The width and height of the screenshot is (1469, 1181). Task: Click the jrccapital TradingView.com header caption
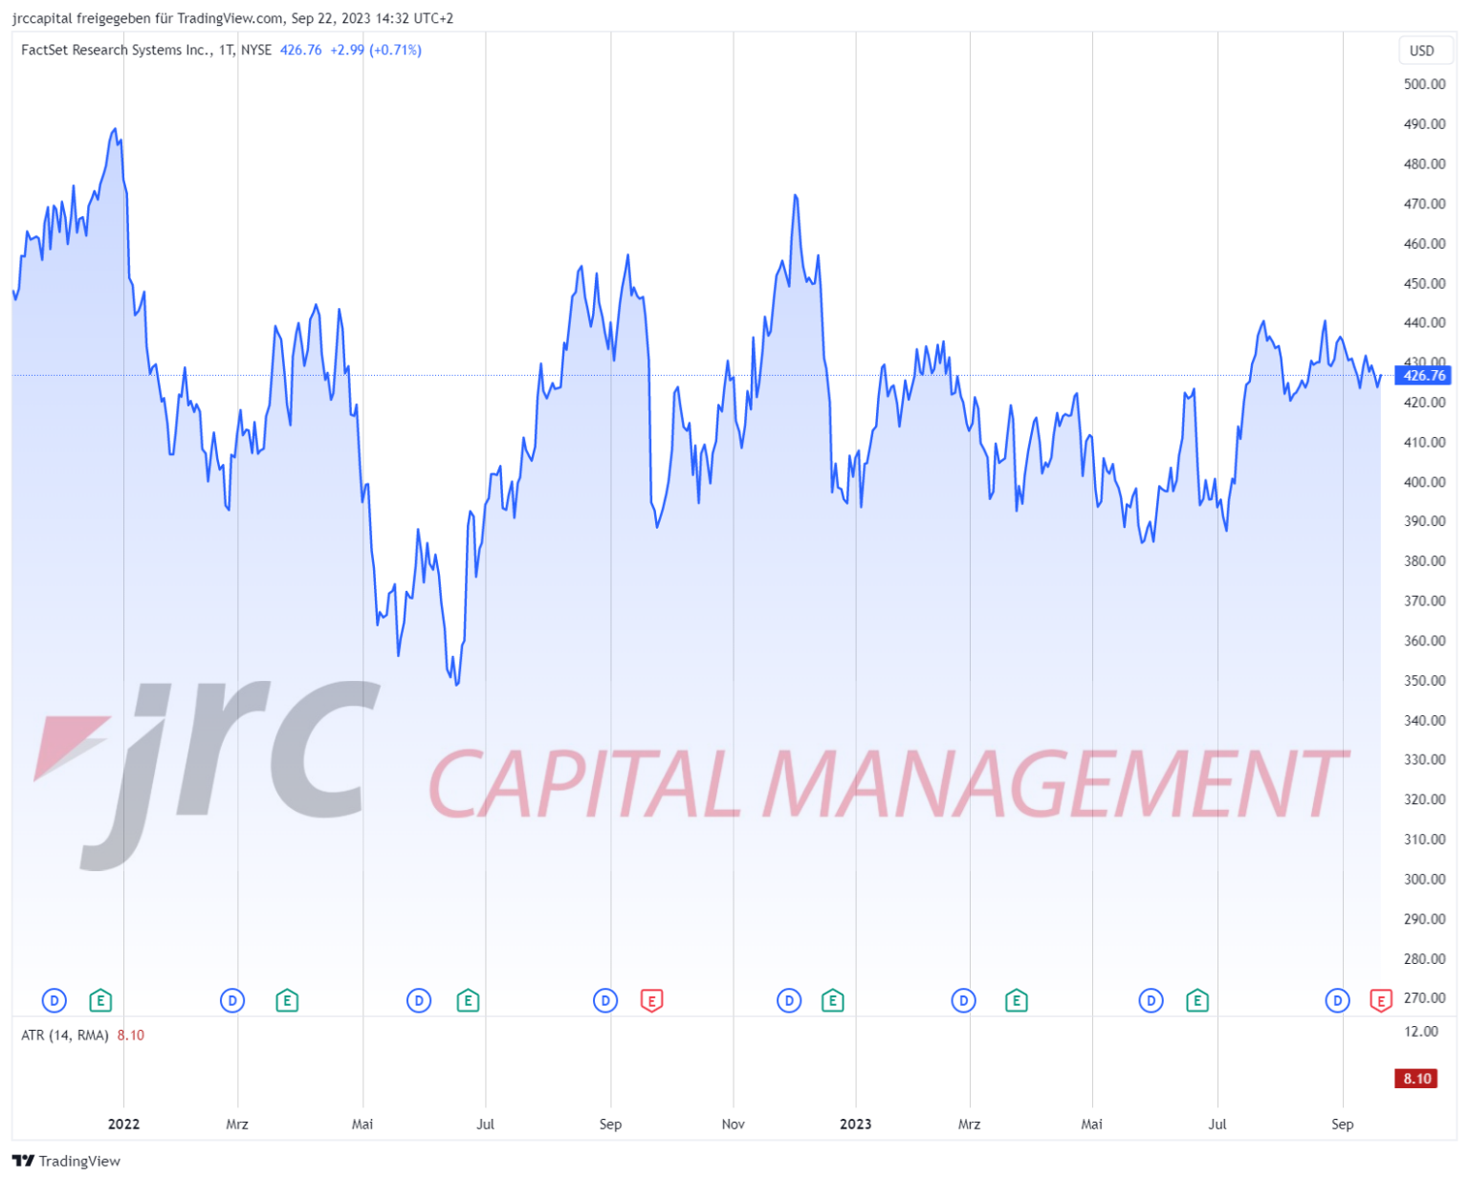tap(232, 18)
